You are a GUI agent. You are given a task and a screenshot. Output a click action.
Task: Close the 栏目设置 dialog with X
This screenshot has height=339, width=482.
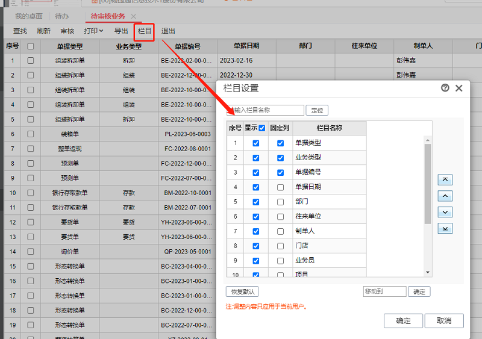click(x=459, y=88)
